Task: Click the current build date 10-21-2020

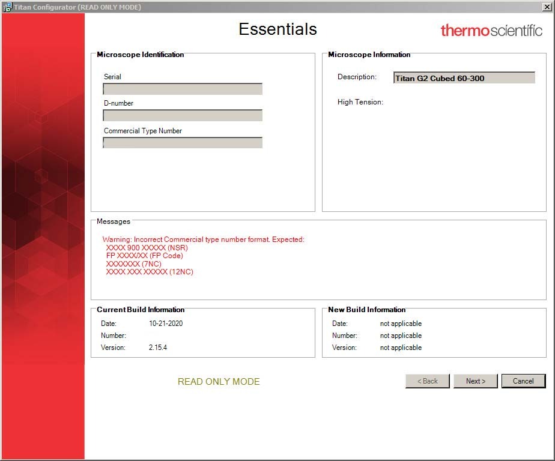Action: click(166, 324)
